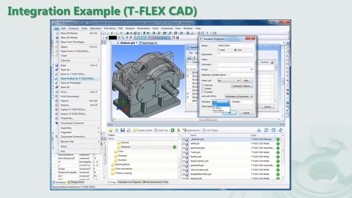
Task: Click the Save All icon in File menu
Action: coord(57,87)
